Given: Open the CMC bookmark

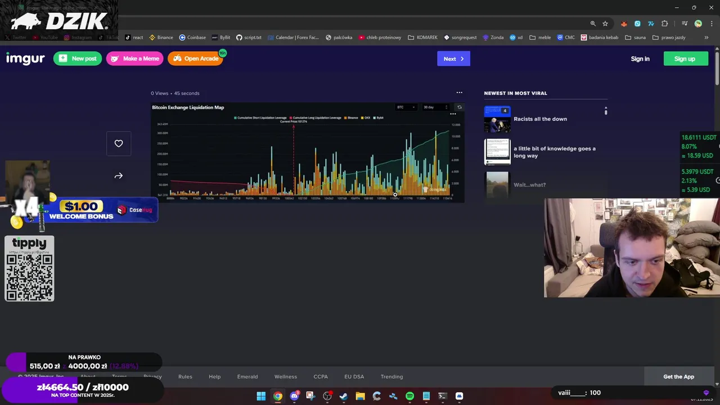Looking at the screenshot, I should pyautogui.click(x=566, y=38).
